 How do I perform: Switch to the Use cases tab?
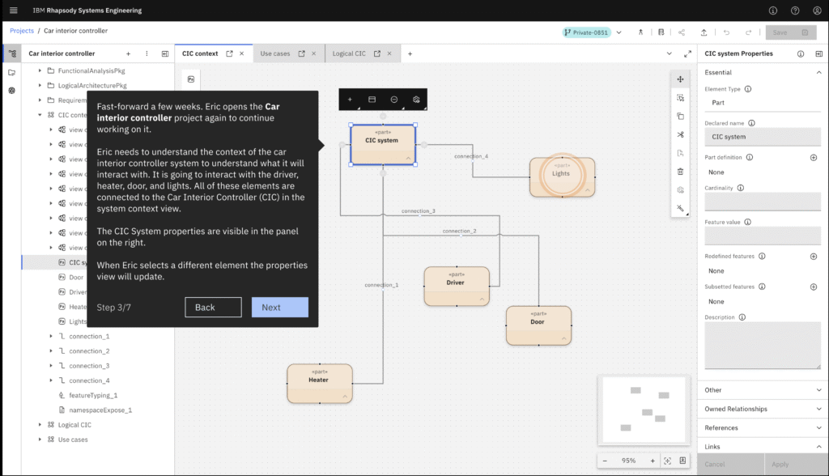point(275,53)
